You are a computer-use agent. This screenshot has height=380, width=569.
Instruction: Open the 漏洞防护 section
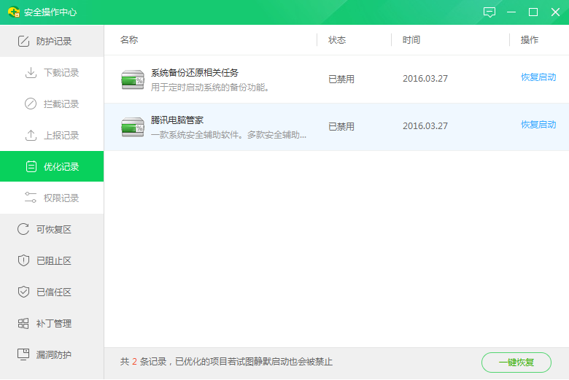pos(52,354)
